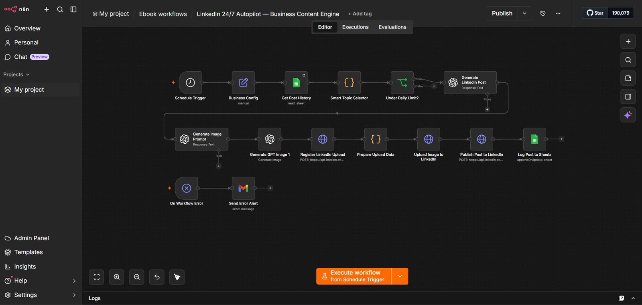642x305 pixels.
Task: Expand the Execute workflow trigger dropdown
Action: (400, 276)
